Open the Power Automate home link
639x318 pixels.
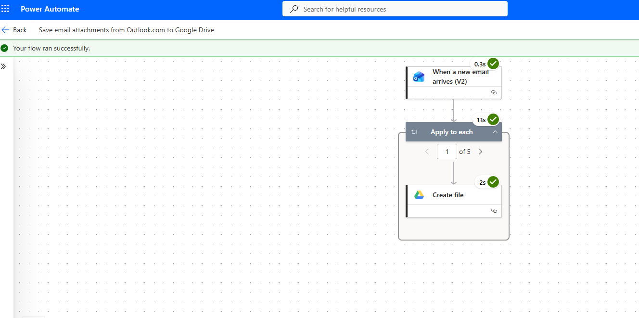(50, 9)
